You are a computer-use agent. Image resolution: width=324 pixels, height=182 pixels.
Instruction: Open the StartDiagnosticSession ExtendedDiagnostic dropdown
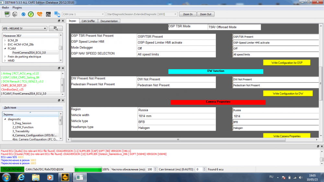[x=142, y=14]
